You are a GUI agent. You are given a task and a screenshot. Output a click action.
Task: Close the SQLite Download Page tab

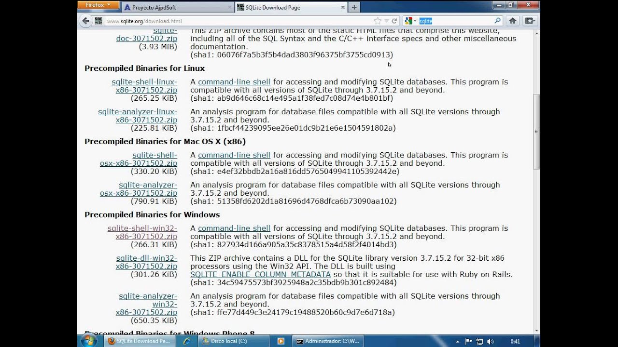343,7
